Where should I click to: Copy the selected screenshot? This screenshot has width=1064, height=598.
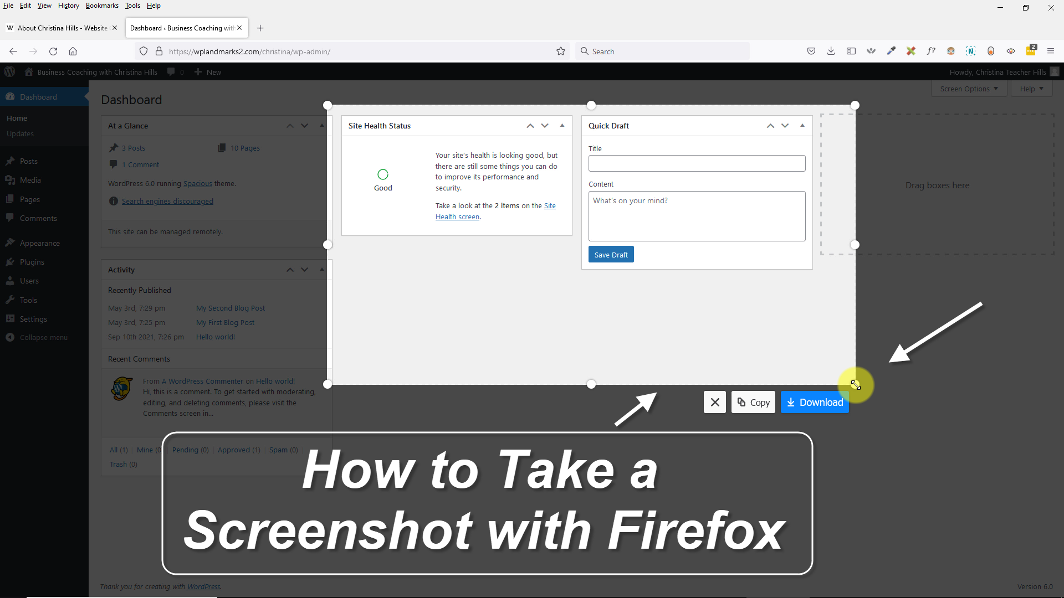point(754,403)
